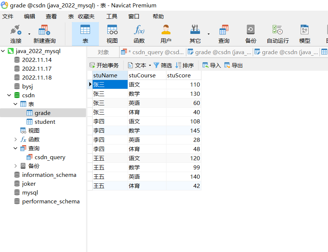This screenshot has width=328, height=252.
Task: Collapse the java_2022_mysql connection node
Action: tap(3, 51)
